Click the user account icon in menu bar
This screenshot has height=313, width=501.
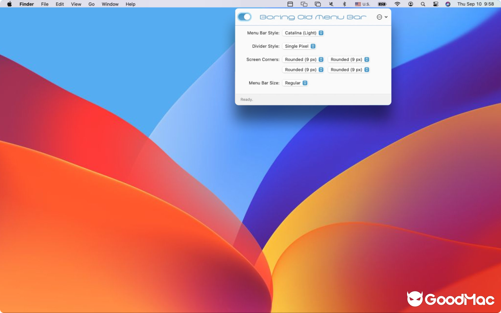tap(411, 4)
